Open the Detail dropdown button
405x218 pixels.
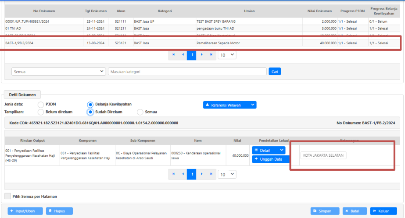coord(269,150)
